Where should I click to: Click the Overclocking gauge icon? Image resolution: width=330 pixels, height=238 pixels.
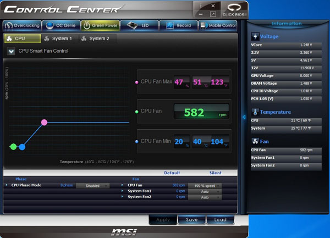(x=8, y=25)
